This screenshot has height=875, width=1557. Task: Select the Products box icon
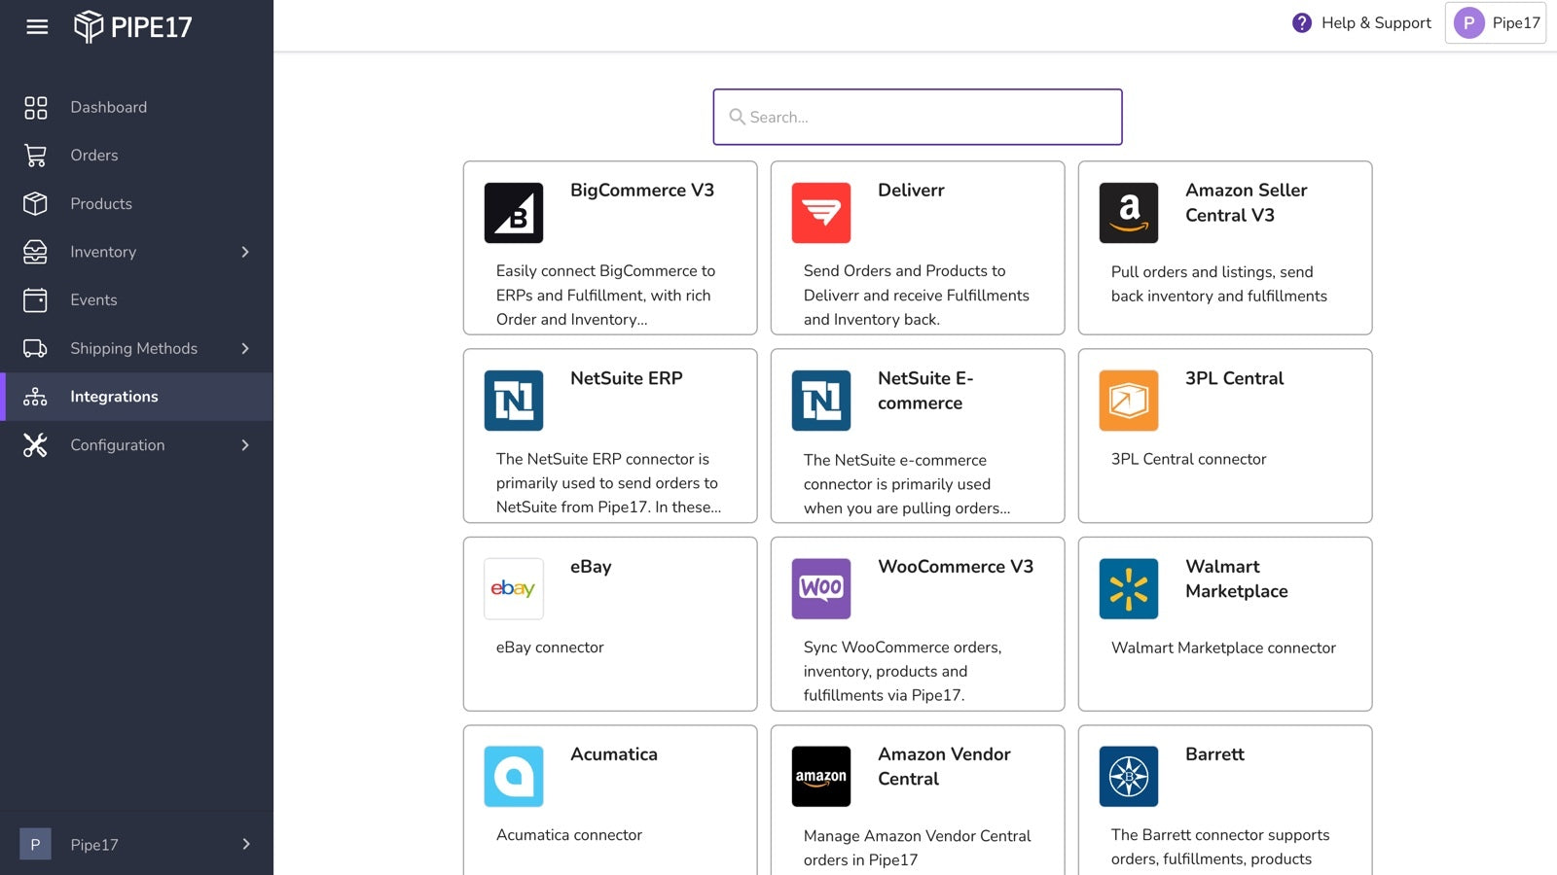click(x=36, y=203)
